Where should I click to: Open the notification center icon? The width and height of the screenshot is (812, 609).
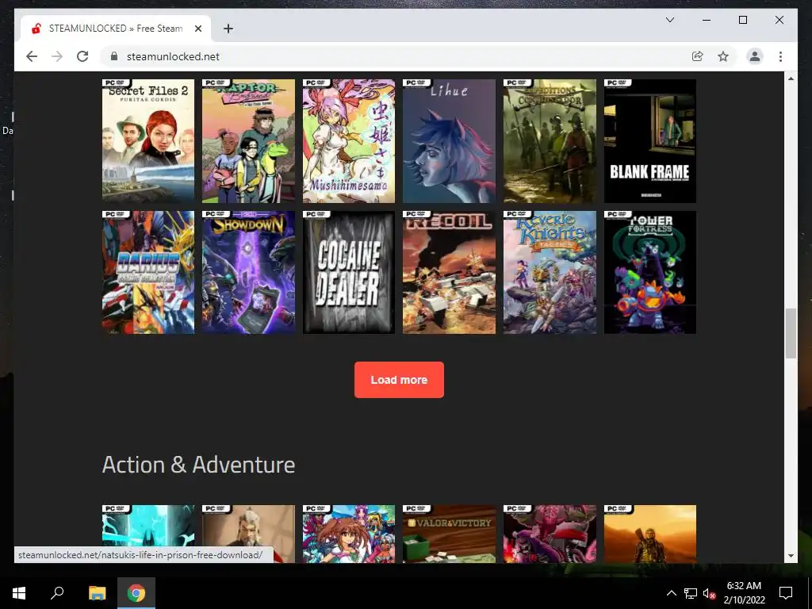786,593
